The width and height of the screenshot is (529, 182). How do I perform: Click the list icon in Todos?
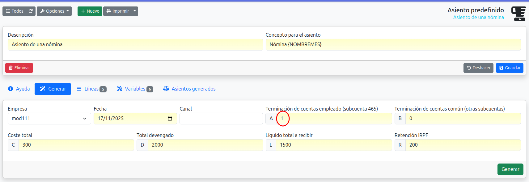pos(8,11)
